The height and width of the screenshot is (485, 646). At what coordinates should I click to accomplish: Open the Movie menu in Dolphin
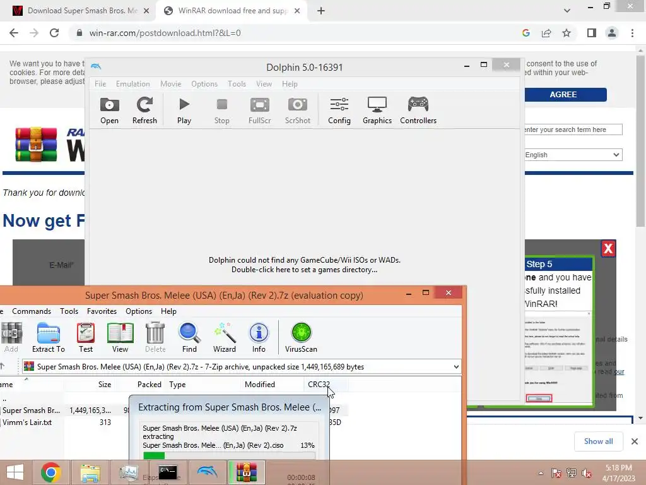[x=170, y=84]
